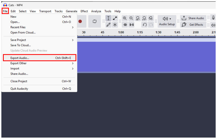This screenshot has height=139, width=217.
Task: Choose Save To Cloud...
Action: pyautogui.click(x=39, y=45)
